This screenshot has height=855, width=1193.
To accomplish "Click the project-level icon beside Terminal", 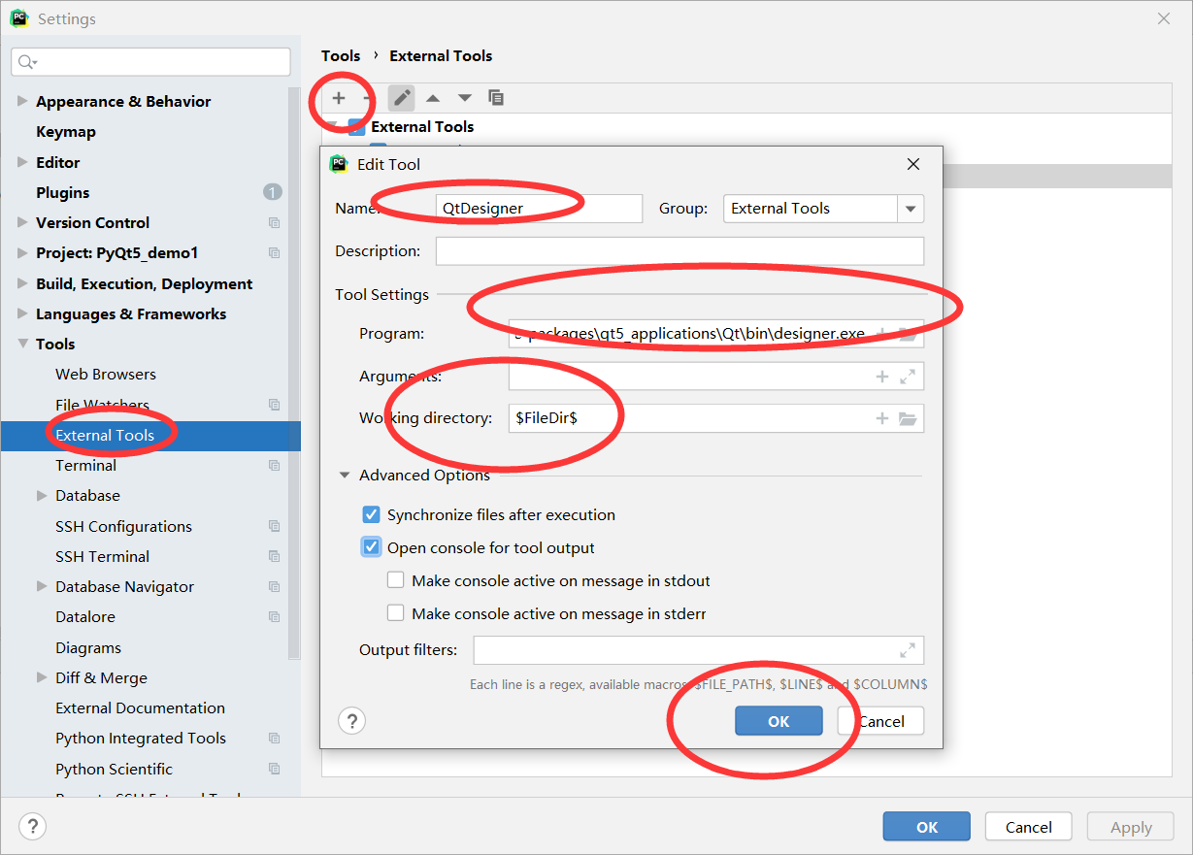I will point(275,466).
